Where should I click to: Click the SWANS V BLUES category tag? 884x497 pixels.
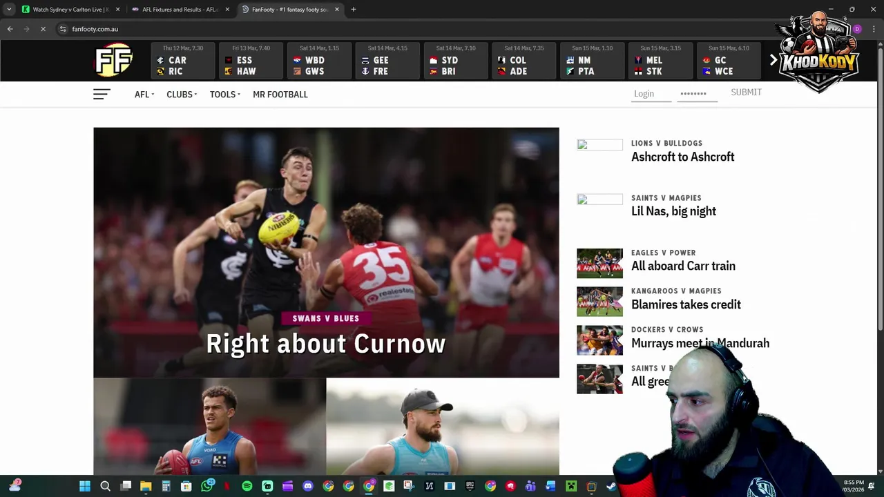coord(326,318)
